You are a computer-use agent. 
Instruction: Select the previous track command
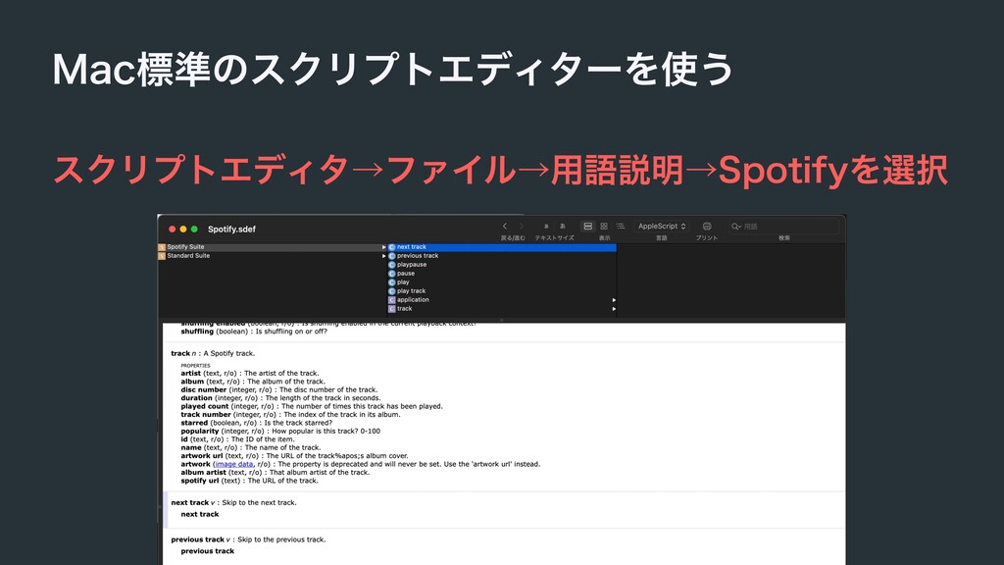[x=501, y=256]
